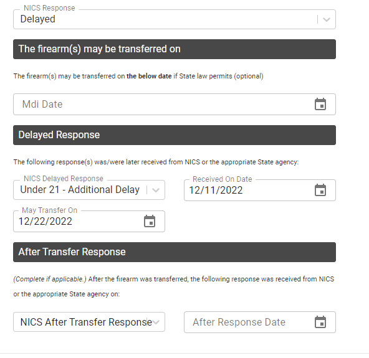369x358 pixels.
Task: Open calendar icon for May Transfer On
Action: coord(150,221)
